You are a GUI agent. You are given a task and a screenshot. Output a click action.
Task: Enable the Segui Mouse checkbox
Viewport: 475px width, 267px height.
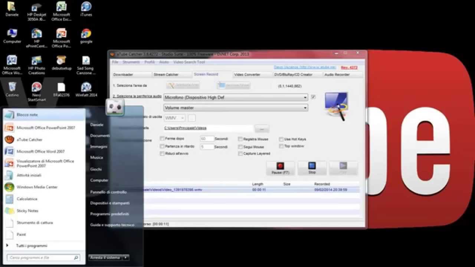click(240, 147)
